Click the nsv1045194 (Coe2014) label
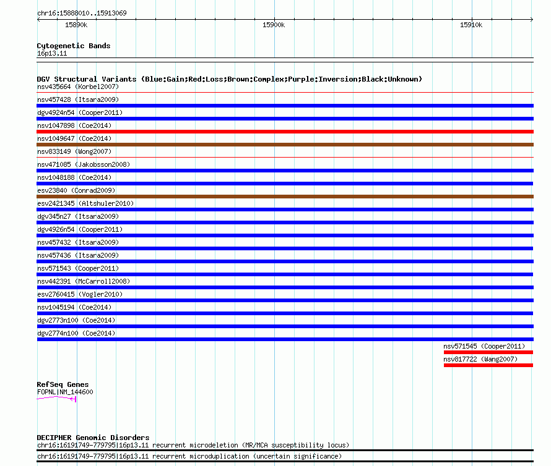Viewport: 551px width, 466px height. (x=74, y=307)
